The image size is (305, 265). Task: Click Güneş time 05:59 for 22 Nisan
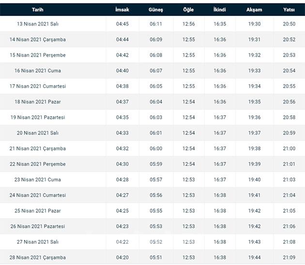pos(156,164)
